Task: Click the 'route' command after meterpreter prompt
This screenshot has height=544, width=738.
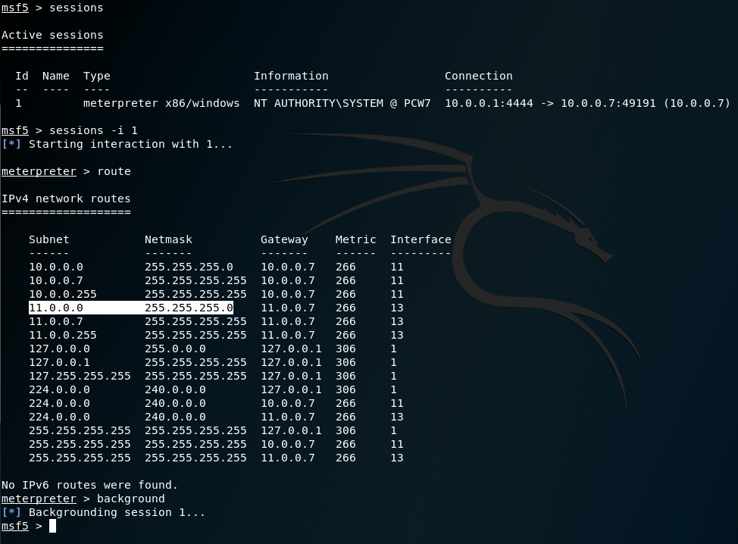Action: (x=114, y=172)
